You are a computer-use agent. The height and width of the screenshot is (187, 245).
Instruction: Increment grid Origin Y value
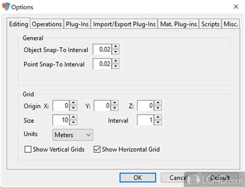coord(115,103)
